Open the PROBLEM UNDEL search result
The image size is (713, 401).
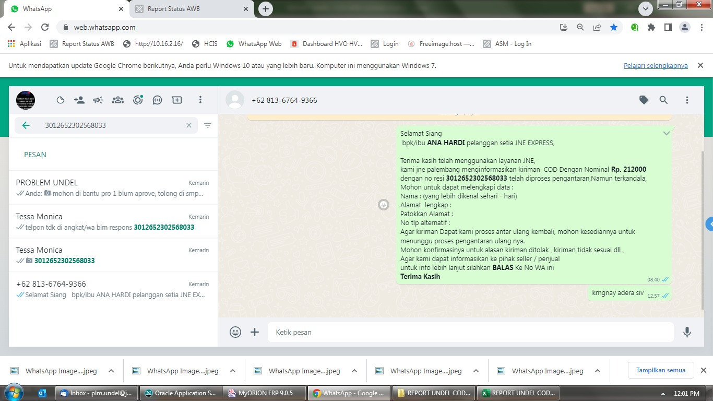[113, 187]
